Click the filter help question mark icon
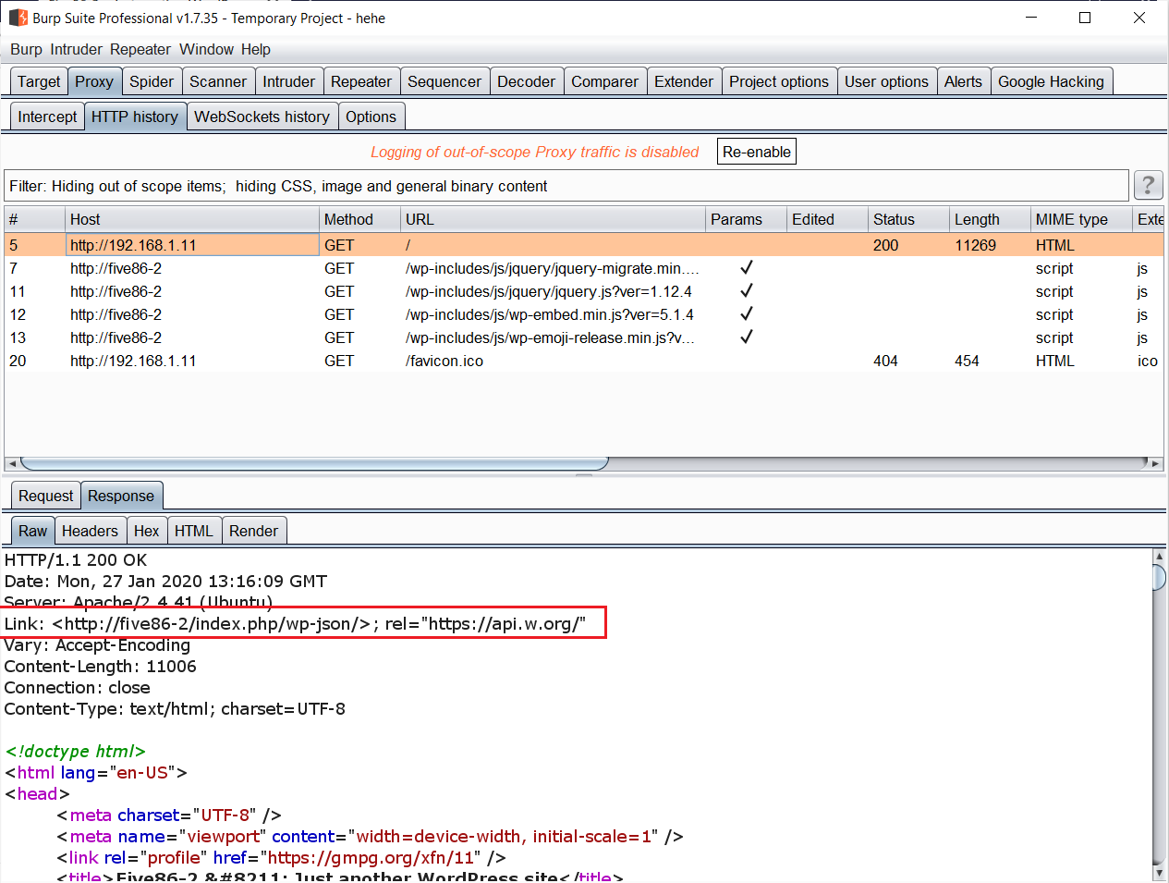1169x883 pixels. (1147, 186)
